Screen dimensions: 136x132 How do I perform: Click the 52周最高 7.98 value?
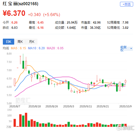pos(125,23)
